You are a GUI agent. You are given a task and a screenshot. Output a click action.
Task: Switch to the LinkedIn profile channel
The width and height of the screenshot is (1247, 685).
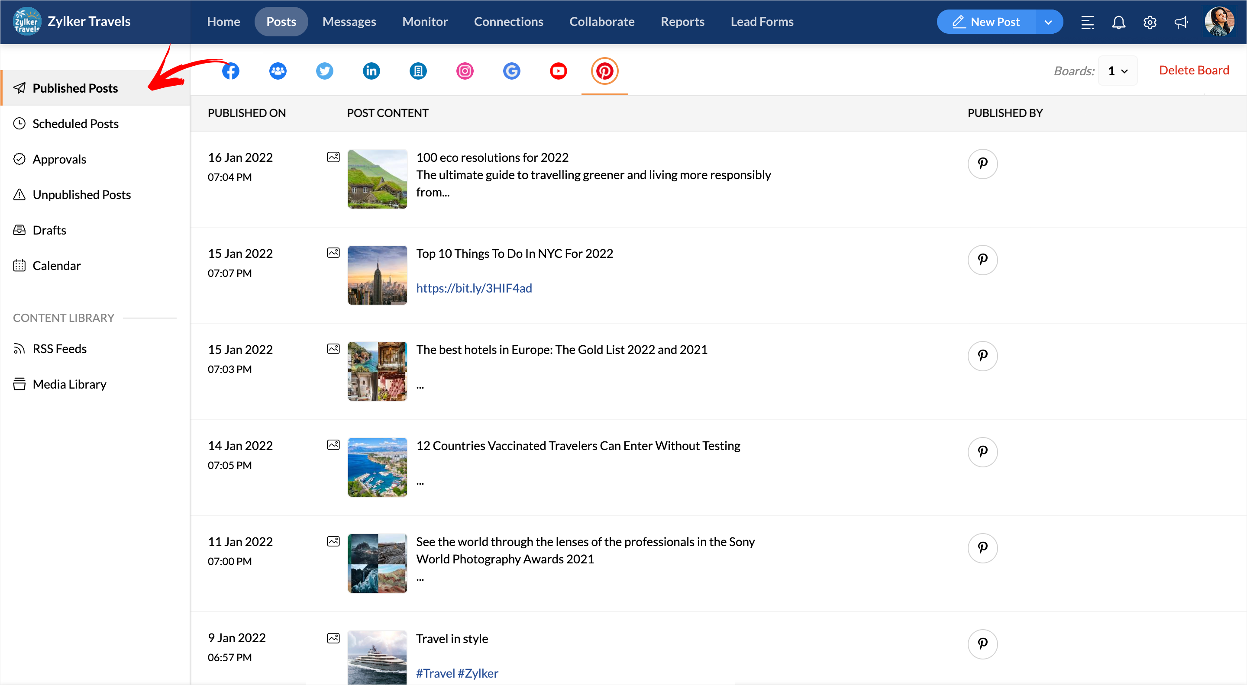pyautogui.click(x=372, y=71)
